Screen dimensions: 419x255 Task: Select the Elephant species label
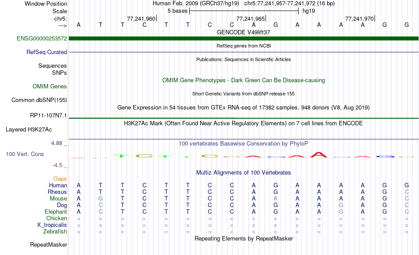click(56, 211)
